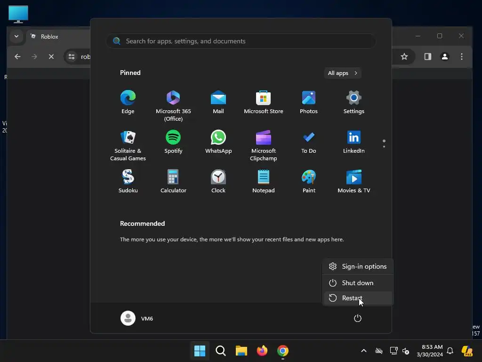Viewport: 482px width, 362px height.
Task: Open File Explorer from the taskbar
Action: click(241, 351)
